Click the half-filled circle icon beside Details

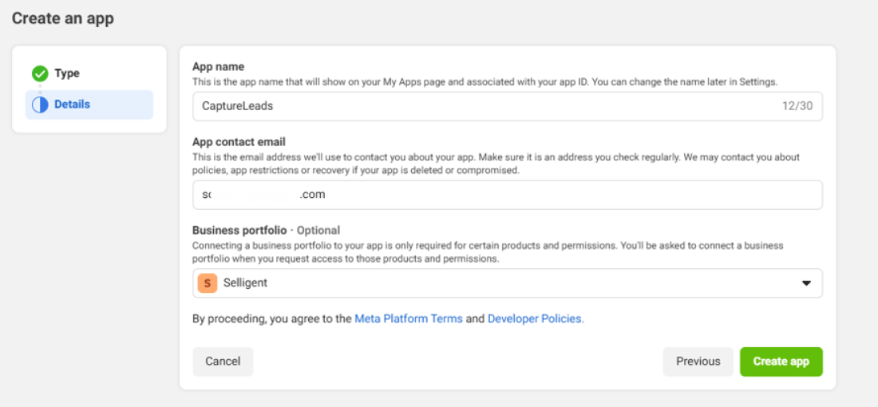[40, 105]
